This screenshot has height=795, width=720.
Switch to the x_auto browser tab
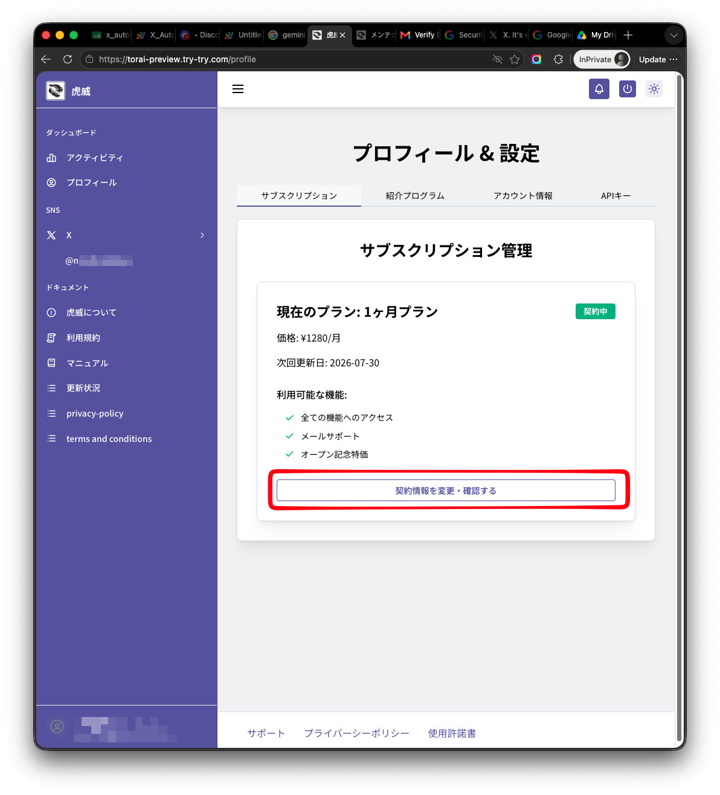click(x=110, y=35)
